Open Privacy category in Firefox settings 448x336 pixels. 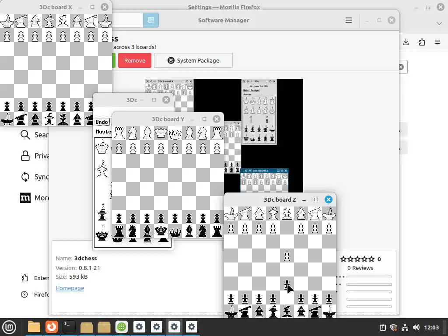(34, 156)
